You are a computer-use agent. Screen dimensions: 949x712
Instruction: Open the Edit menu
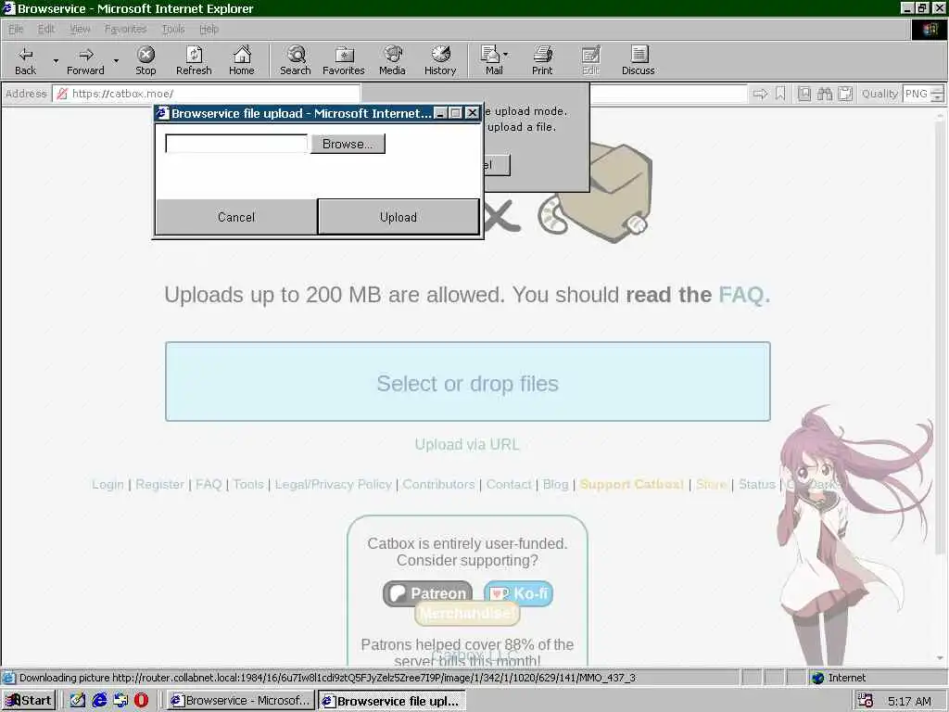coord(46,29)
